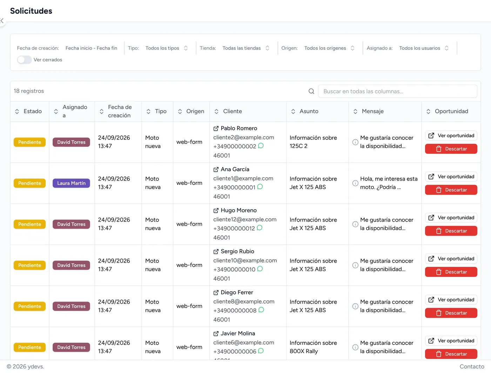Show message info icon for Diego Ferrer
The image size is (491, 373).
[355, 306]
